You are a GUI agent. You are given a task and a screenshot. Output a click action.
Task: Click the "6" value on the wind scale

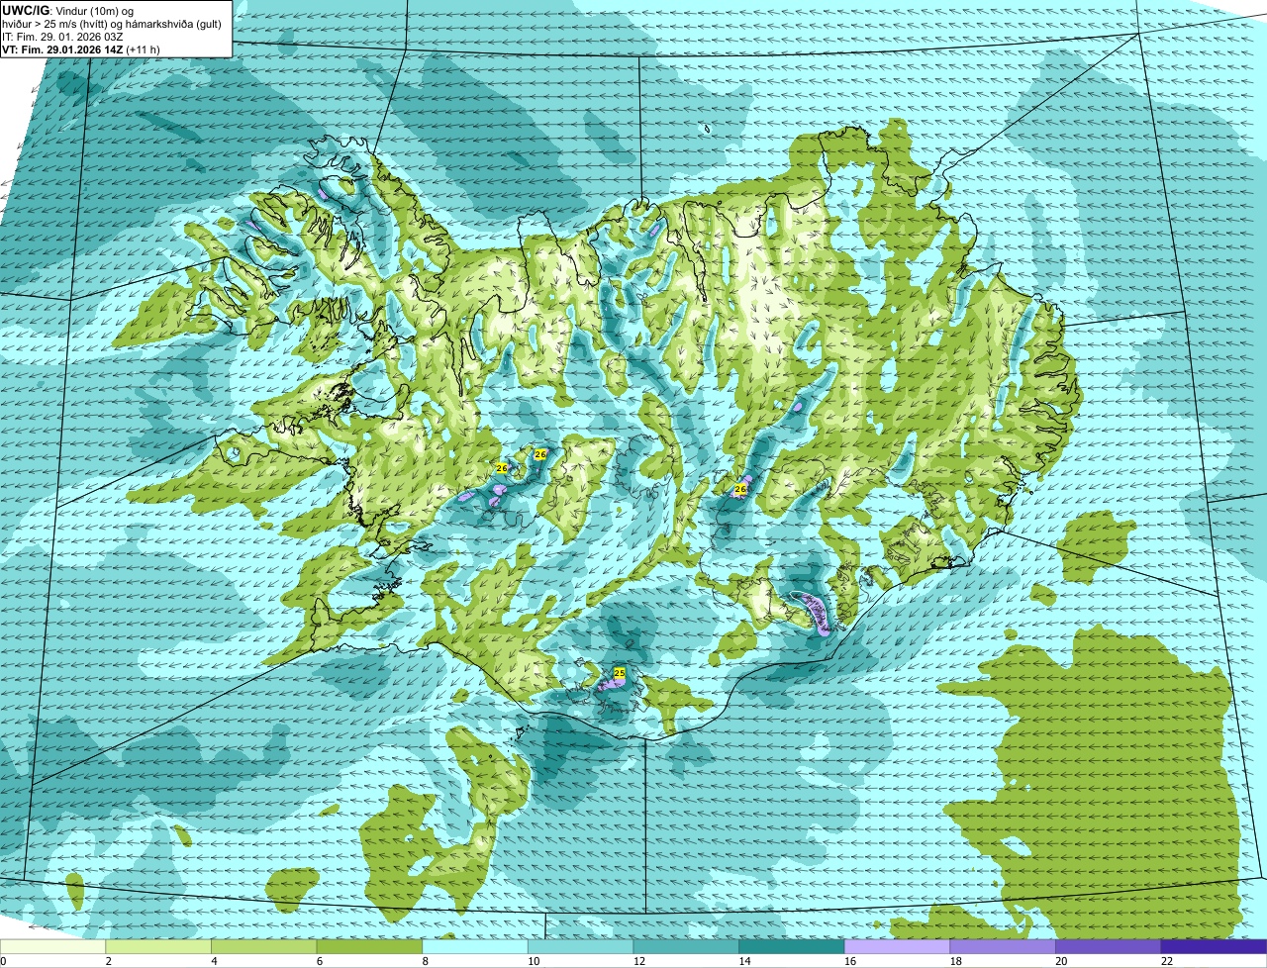tap(319, 961)
